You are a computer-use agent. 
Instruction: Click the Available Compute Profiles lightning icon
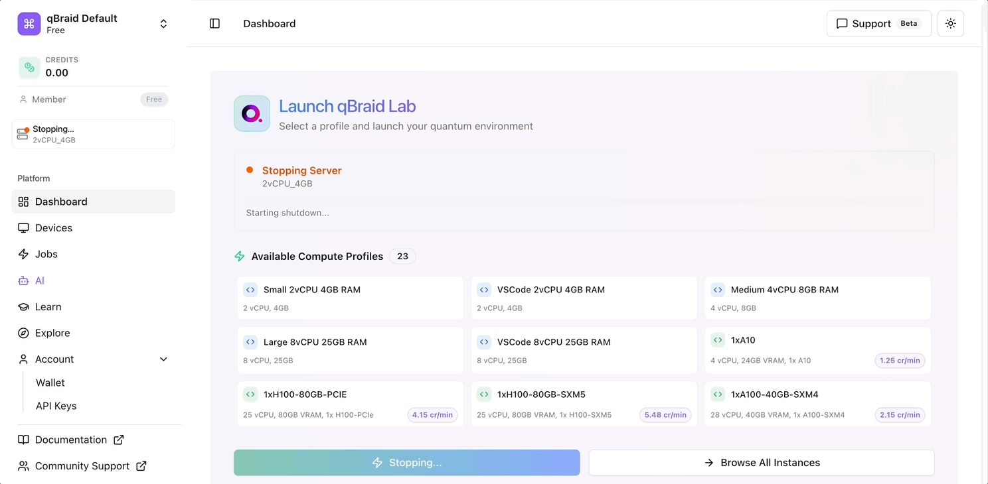pyautogui.click(x=240, y=257)
